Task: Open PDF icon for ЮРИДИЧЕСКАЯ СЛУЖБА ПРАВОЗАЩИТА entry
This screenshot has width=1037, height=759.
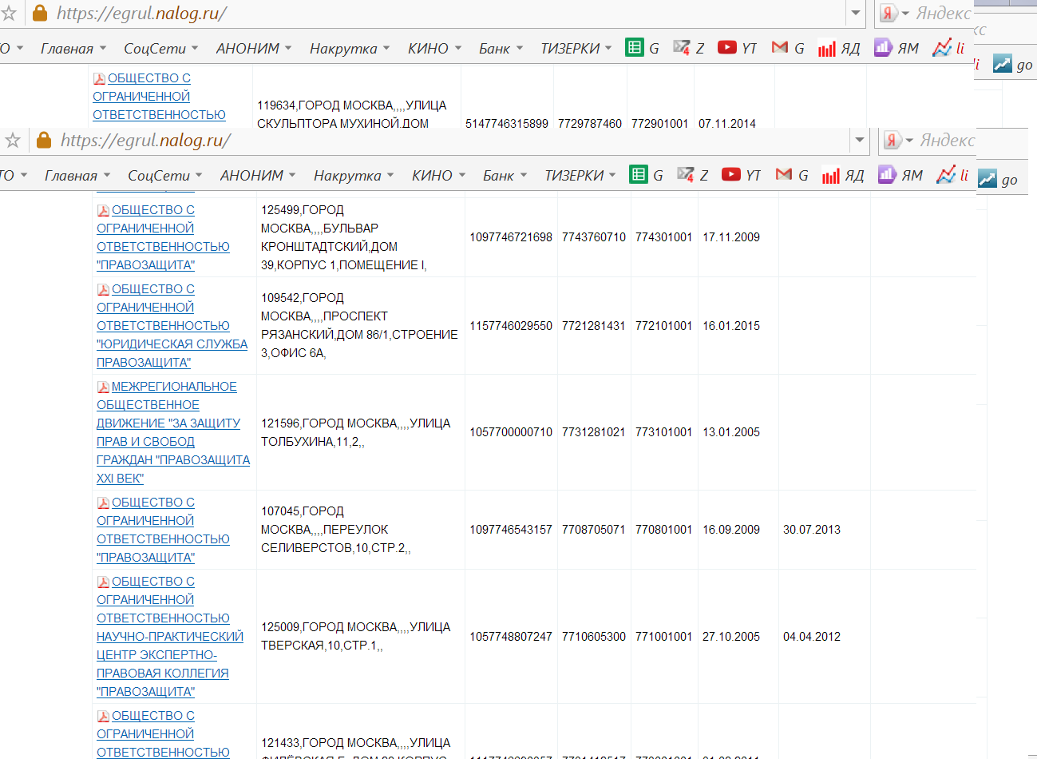Action: click(x=103, y=289)
